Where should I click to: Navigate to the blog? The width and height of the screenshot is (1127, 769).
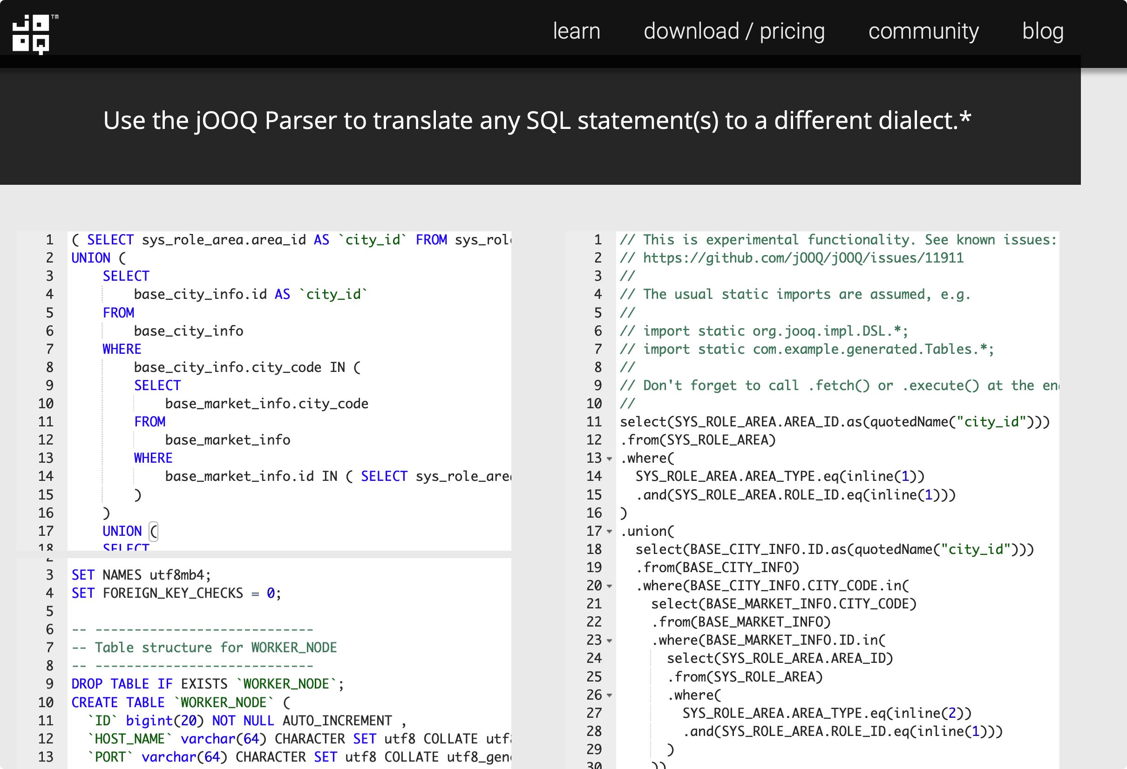coord(1043,31)
